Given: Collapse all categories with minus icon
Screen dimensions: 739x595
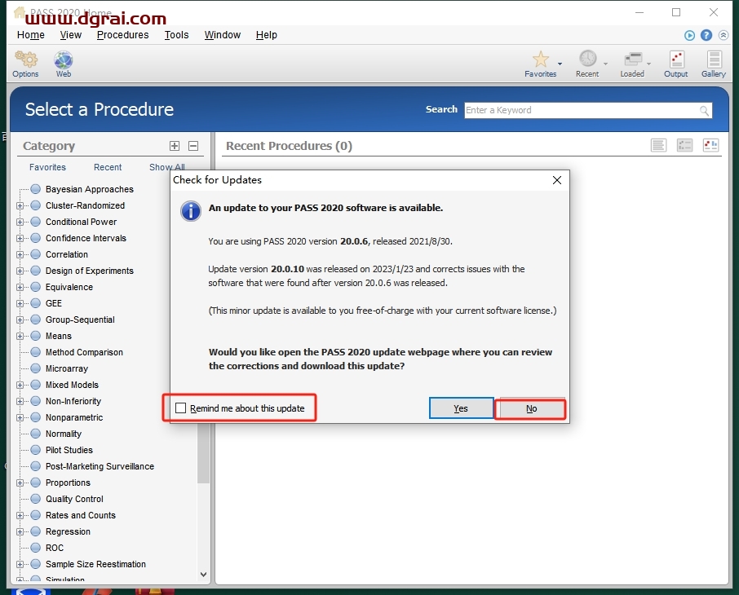Looking at the screenshot, I should [x=193, y=146].
